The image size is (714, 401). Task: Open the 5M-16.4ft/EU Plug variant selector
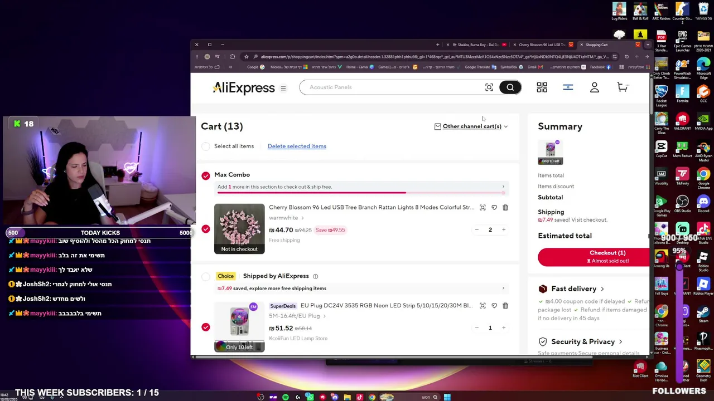click(297, 316)
